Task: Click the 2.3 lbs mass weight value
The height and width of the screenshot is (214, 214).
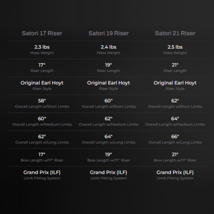Action: click(42, 47)
